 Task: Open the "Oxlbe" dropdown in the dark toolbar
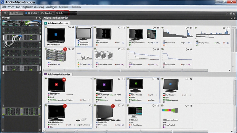point(32,13)
